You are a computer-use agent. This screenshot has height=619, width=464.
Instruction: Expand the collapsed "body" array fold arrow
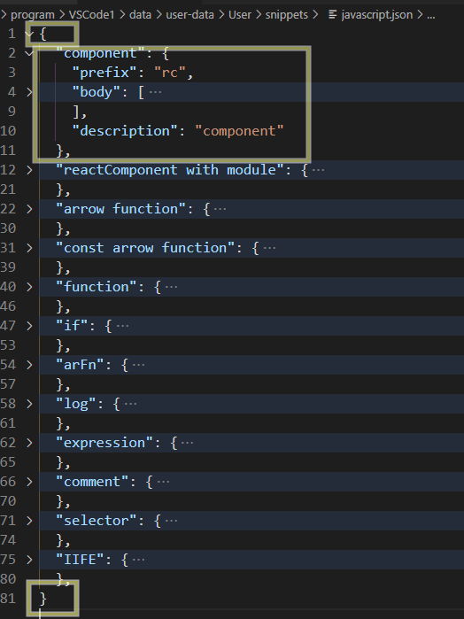(x=29, y=92)
